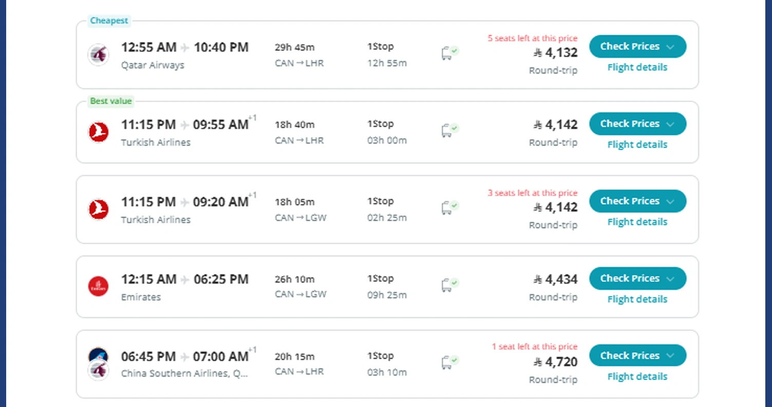Expand Check Prices for Qatar Airways flight
The image size is (772, 407).
click(x=637, y=46)
